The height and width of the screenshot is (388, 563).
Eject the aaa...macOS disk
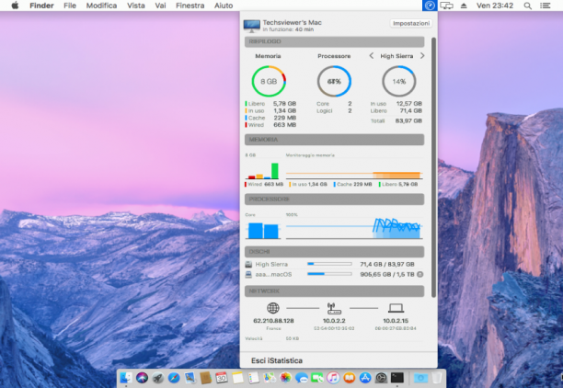419,274
